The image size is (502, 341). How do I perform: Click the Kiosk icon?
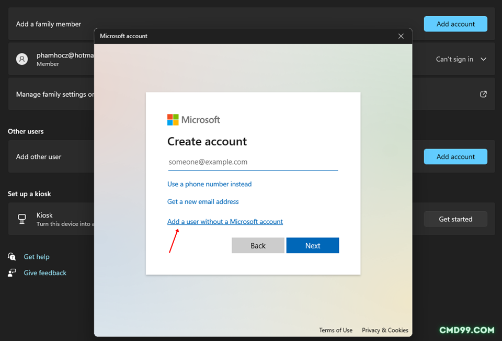click(x=22, y=219)
